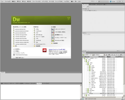The image size is (125, 100).
Task: Click the Dw application logo in top-left corner
Action: [x=2, y=1]
